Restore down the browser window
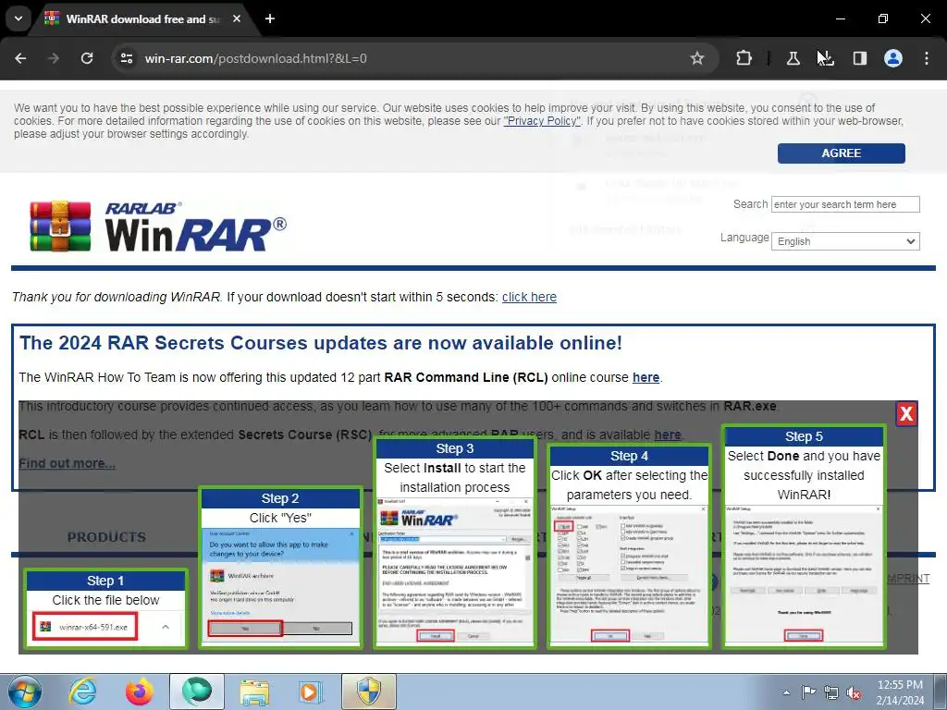 (883, 18)
